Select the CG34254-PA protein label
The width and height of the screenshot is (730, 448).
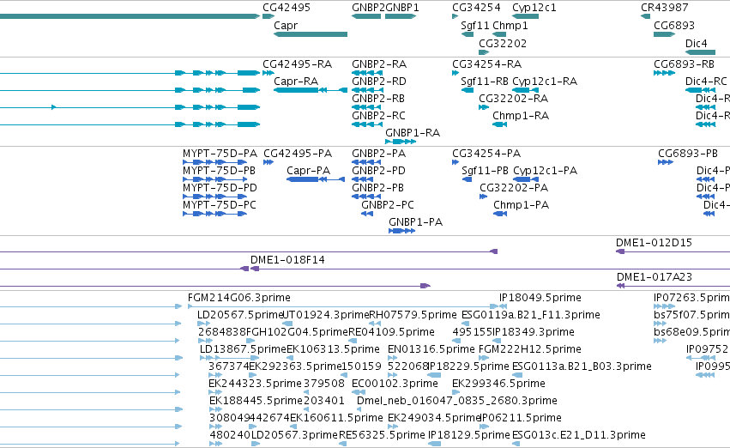click(x=486, y=154)
